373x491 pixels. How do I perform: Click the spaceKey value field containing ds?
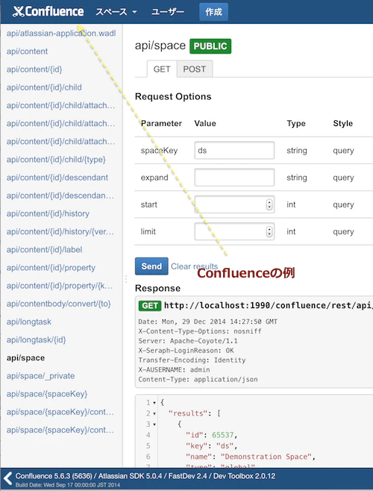tap(234, 150)
